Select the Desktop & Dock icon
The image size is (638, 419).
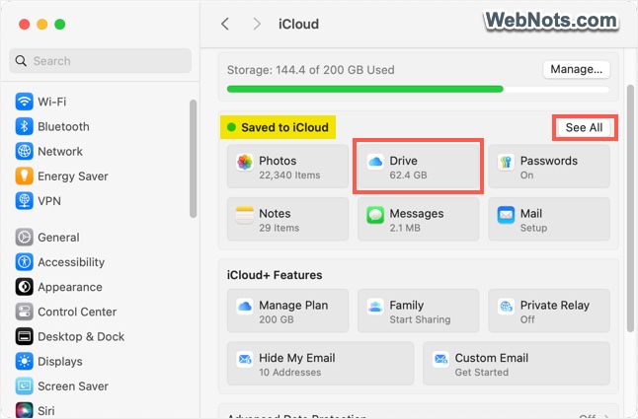(24, 336)
